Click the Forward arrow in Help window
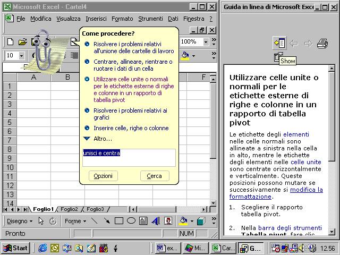Screen dimensions: 340x255 click(308, 44)
